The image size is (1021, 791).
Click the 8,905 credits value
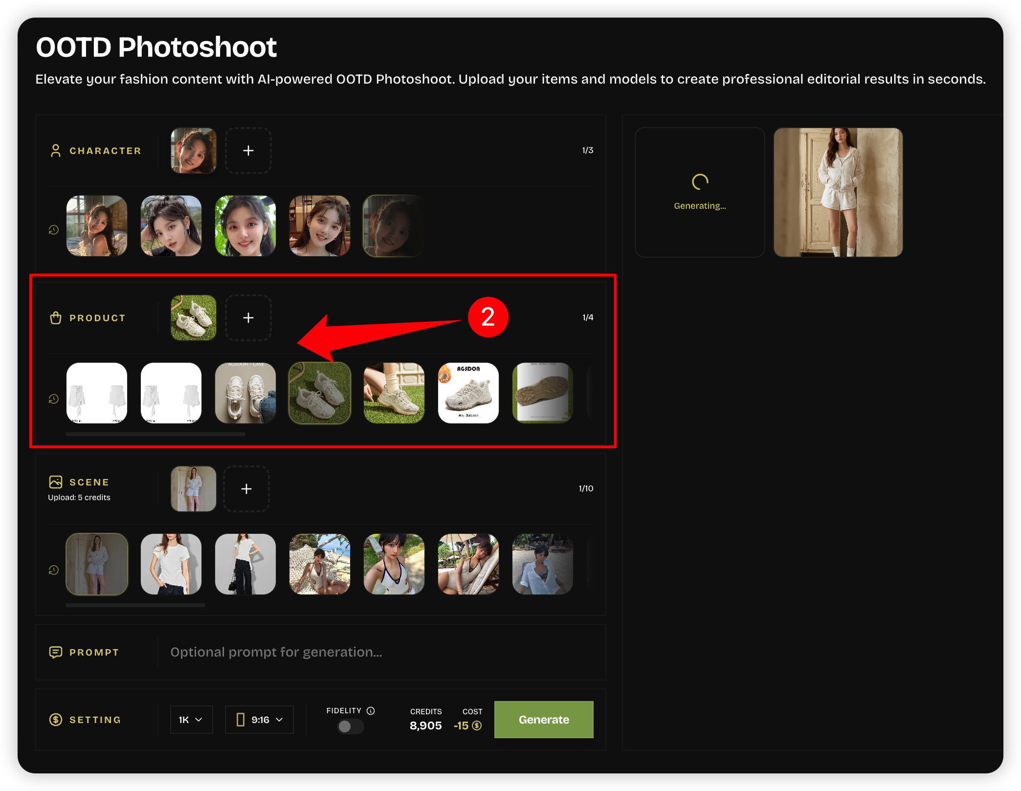[425, 726]
